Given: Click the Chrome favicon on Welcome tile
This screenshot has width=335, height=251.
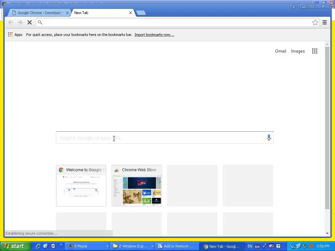Looking at the screenshot, I should [61, 170].
